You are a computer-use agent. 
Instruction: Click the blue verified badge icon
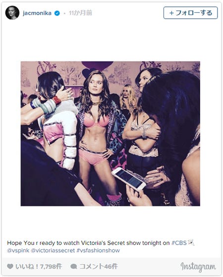[x=57, y=13]
